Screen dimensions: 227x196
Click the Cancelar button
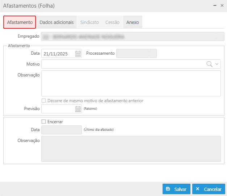tap(209, 189)
